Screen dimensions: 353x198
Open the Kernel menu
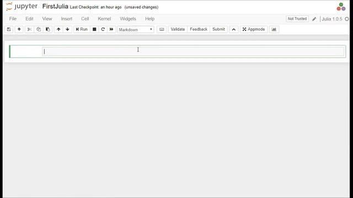pos(104,19)
